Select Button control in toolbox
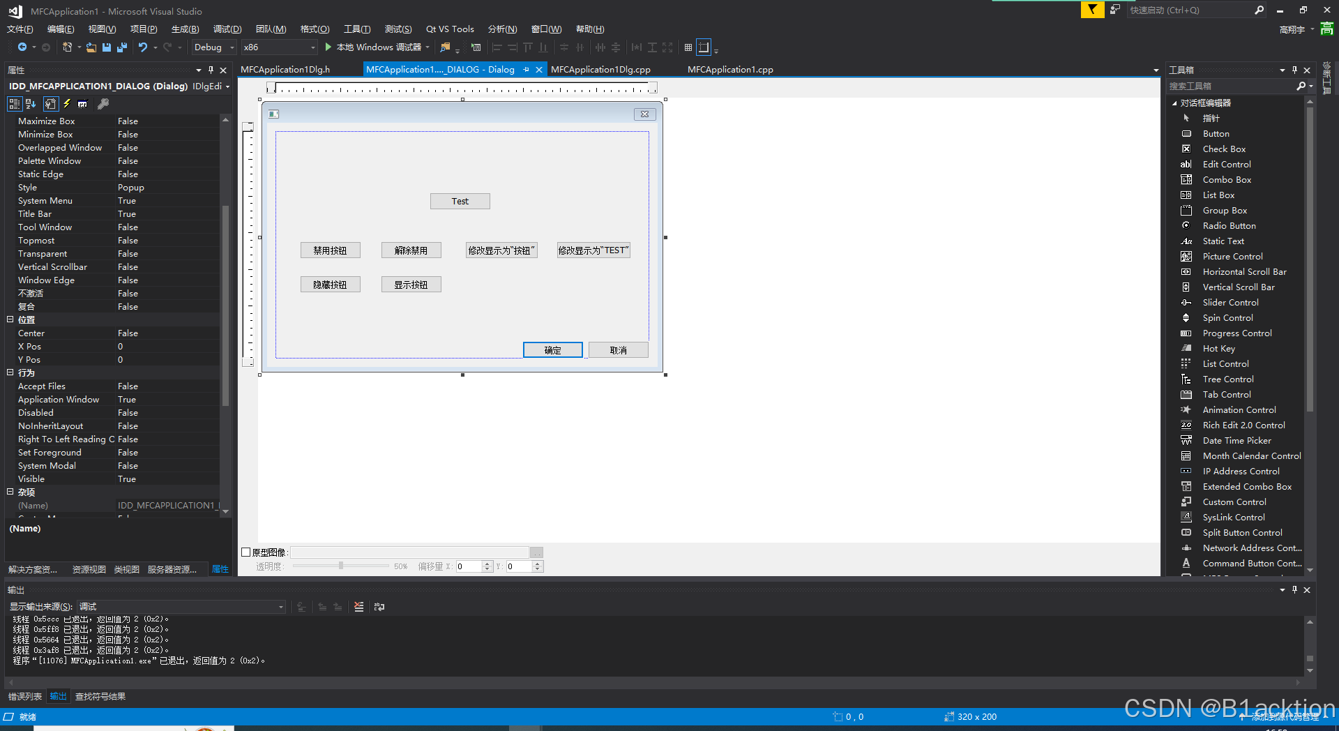 (x=1216, y=134)
